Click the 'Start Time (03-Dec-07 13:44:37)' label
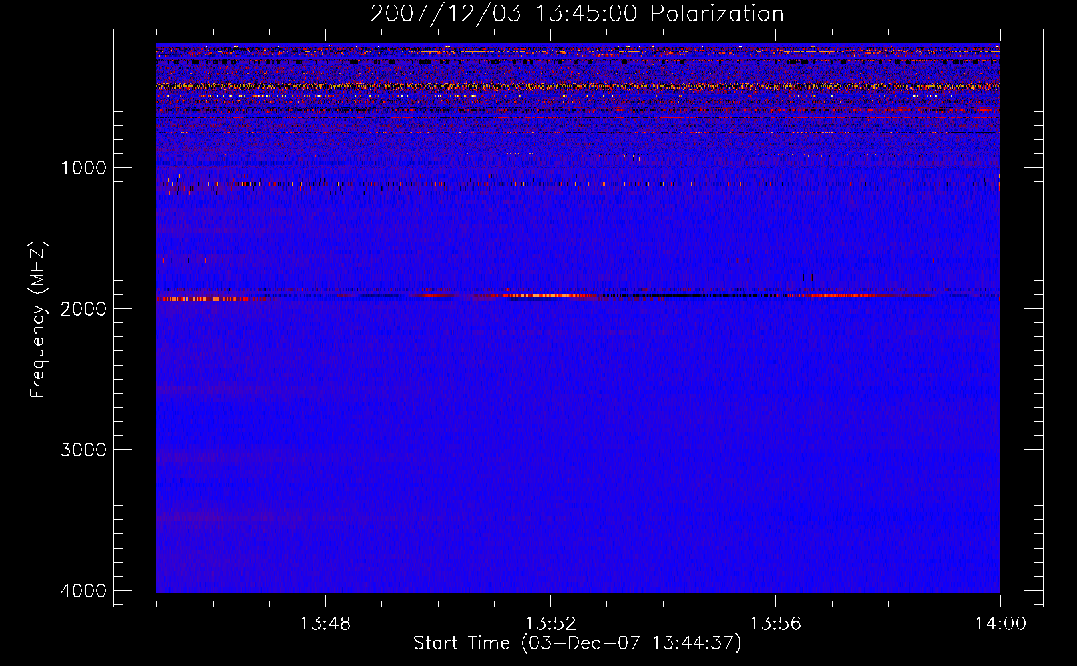The height and width of the screenshot is (666, 1077). [577, 643]
